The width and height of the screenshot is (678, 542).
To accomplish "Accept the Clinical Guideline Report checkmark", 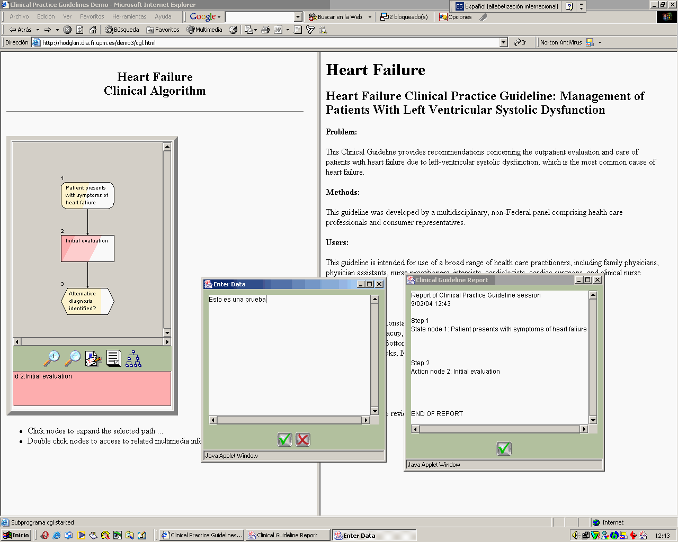I will click(x=504, y=448).
